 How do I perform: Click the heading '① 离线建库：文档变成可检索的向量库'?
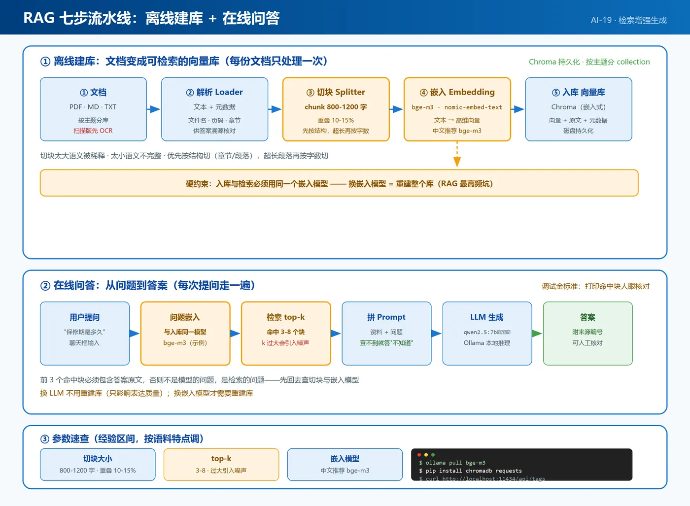[184, 61]
